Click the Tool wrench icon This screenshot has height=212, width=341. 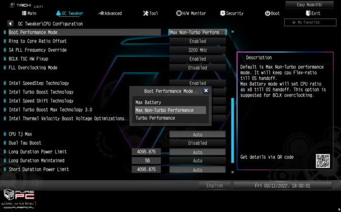pos(146,13)
